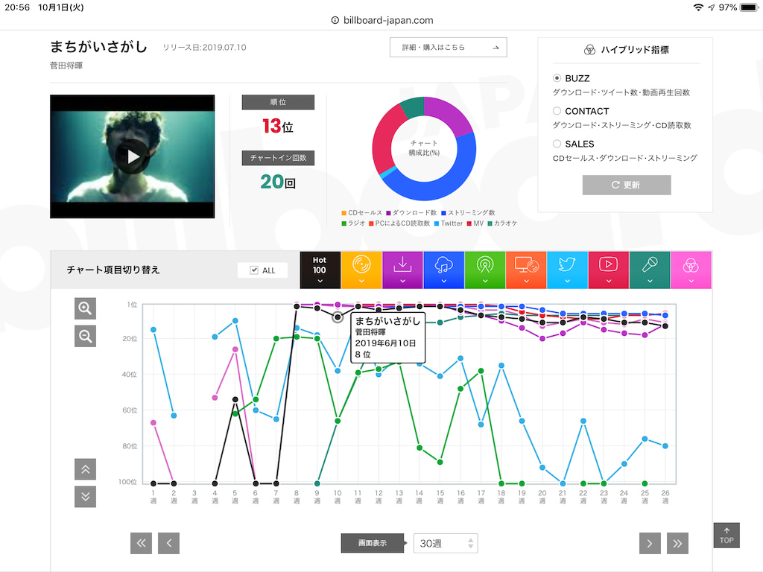763x572 pixels.
Task: Open the 30週 display range dropdown
Action: [446, 543]
